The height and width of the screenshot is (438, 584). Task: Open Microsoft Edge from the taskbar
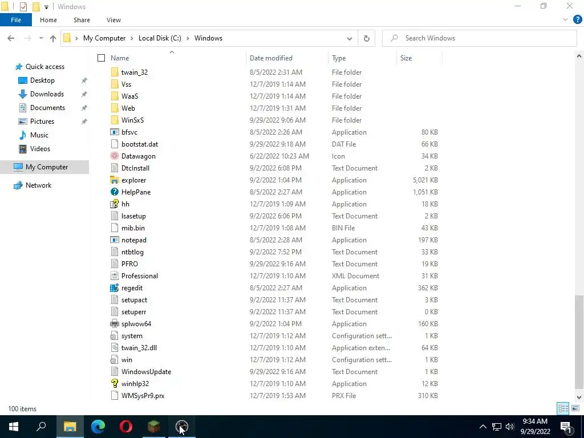(x=98, y=427)
